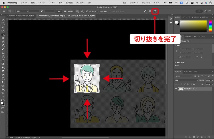
Task: Select the Quick Selection tool
Action: point(3,31)
